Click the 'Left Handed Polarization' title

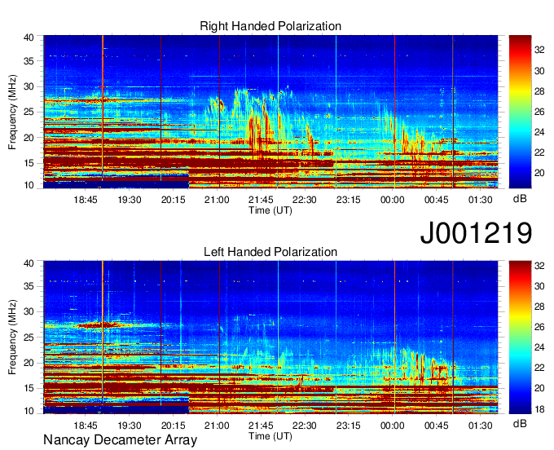(x=270, y=252)
